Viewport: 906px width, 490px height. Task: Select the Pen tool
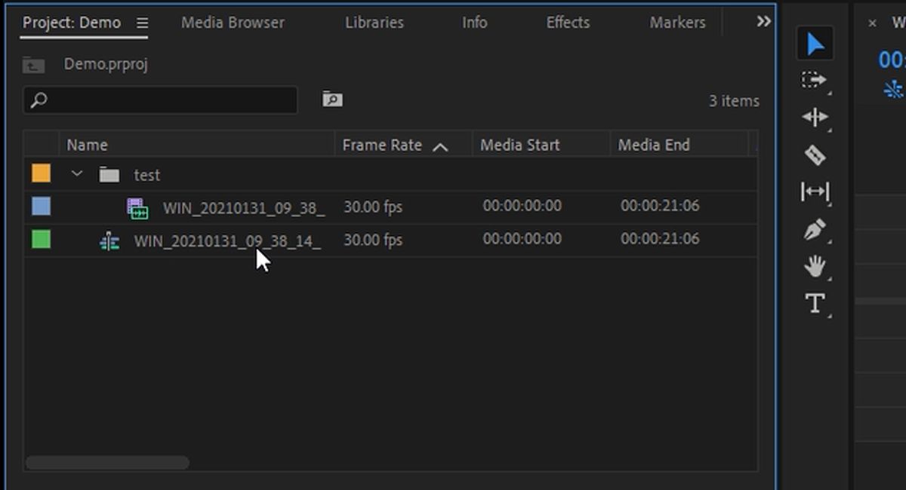[815, 230]
